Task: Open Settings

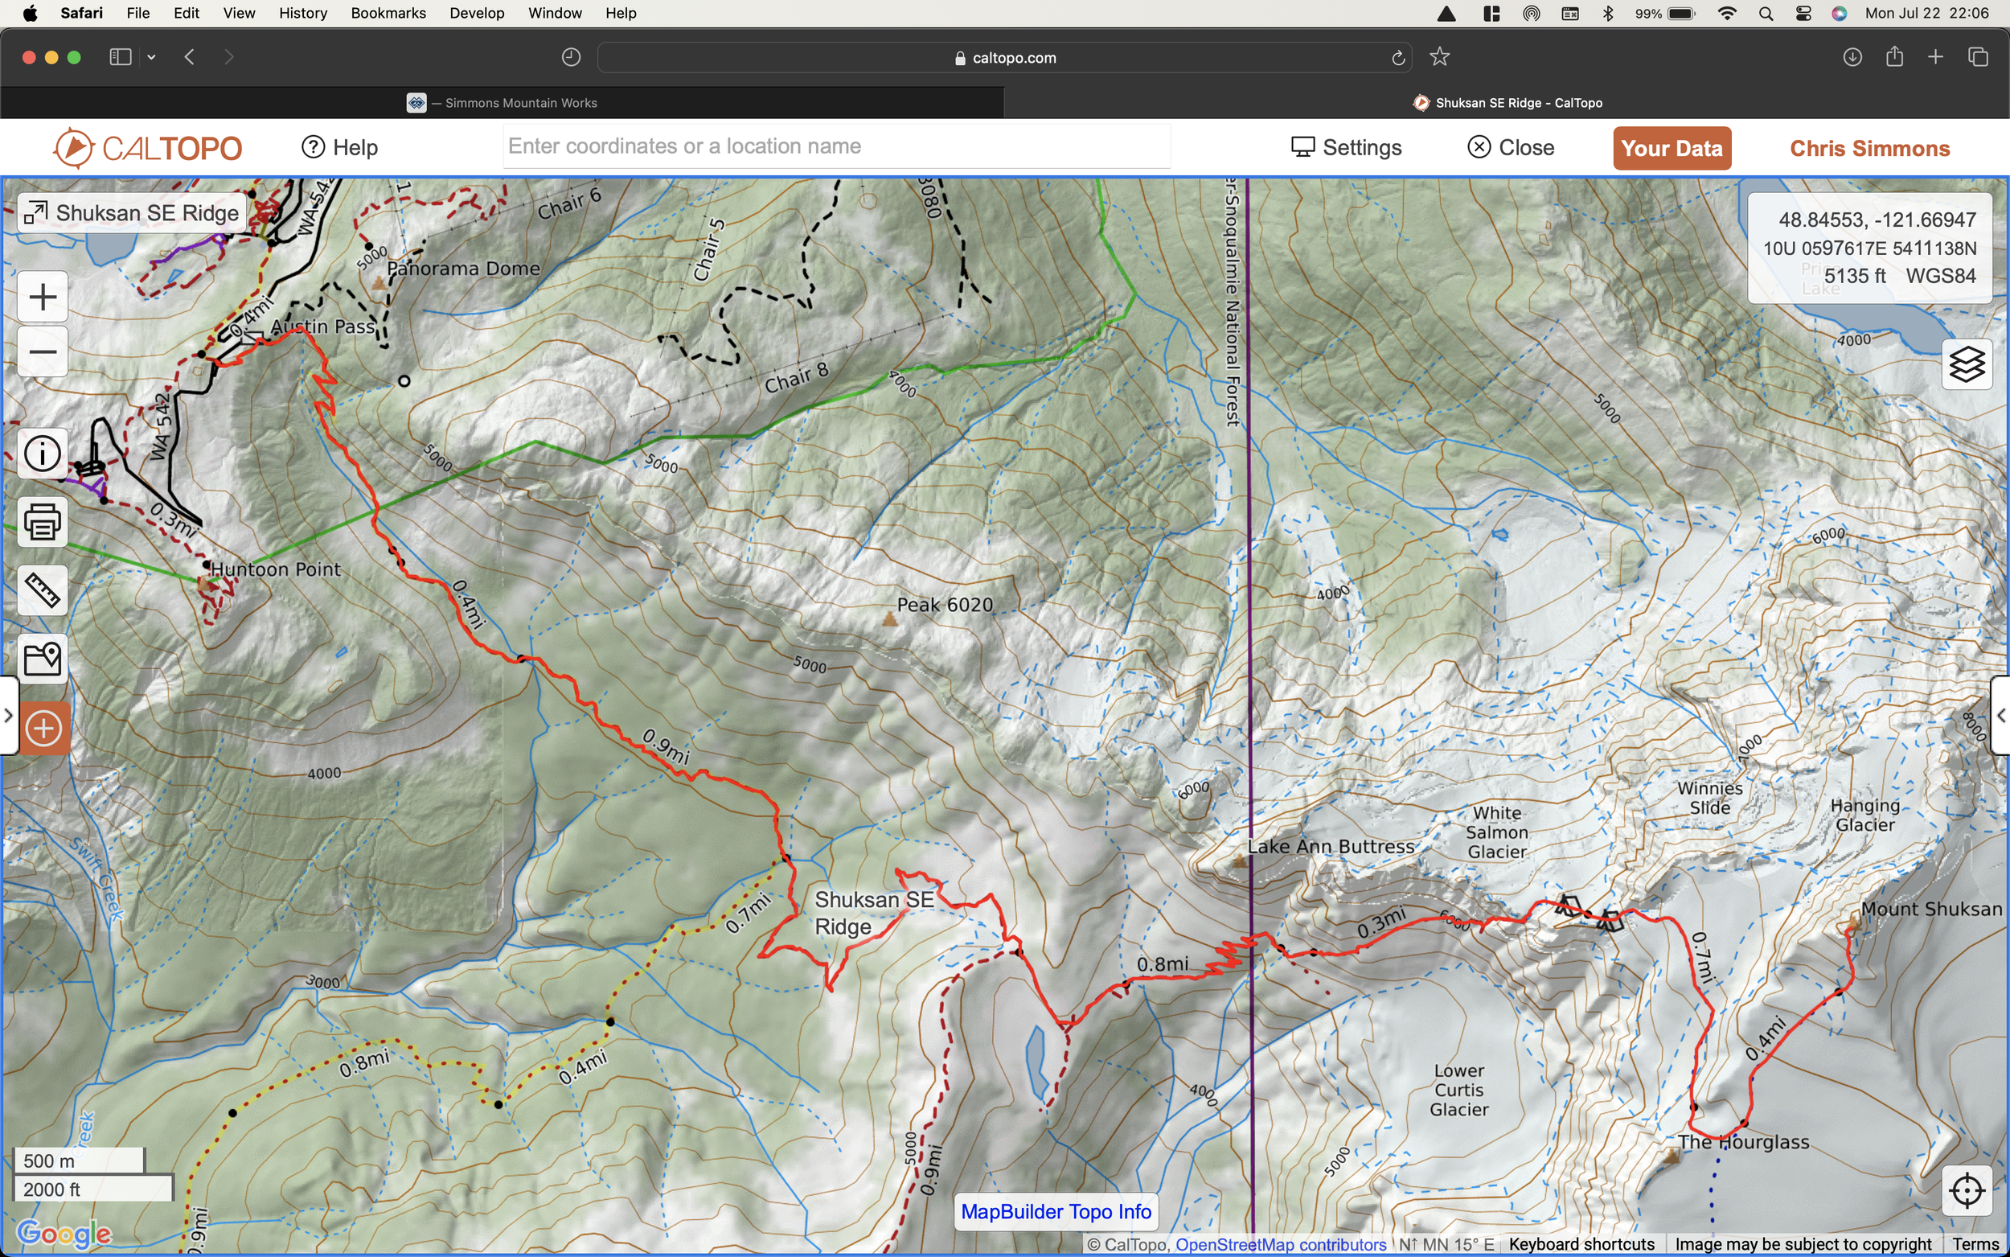Action: (x=1346, y=147)
